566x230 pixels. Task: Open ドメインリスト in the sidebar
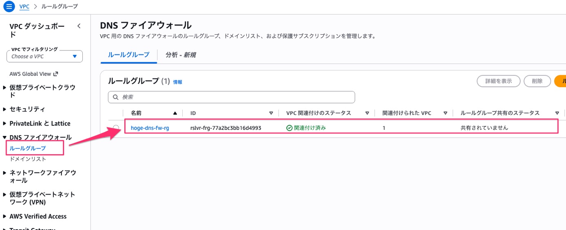pos(28,159)
